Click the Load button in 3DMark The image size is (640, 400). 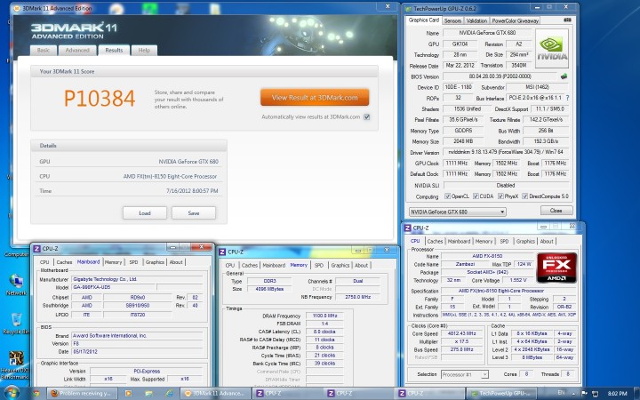(145, 213)
